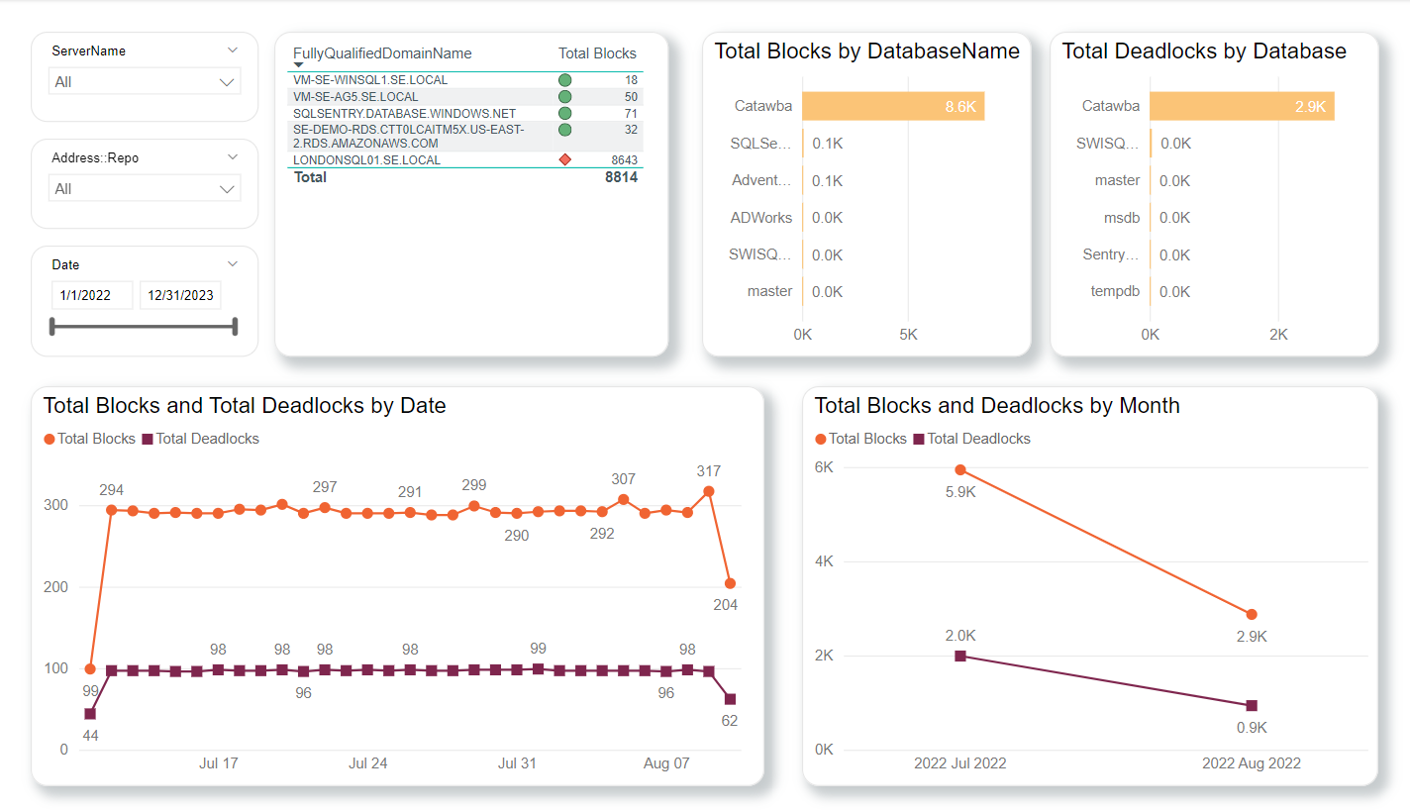Open the Address::Repo dropdown list

tap(145, 189)
